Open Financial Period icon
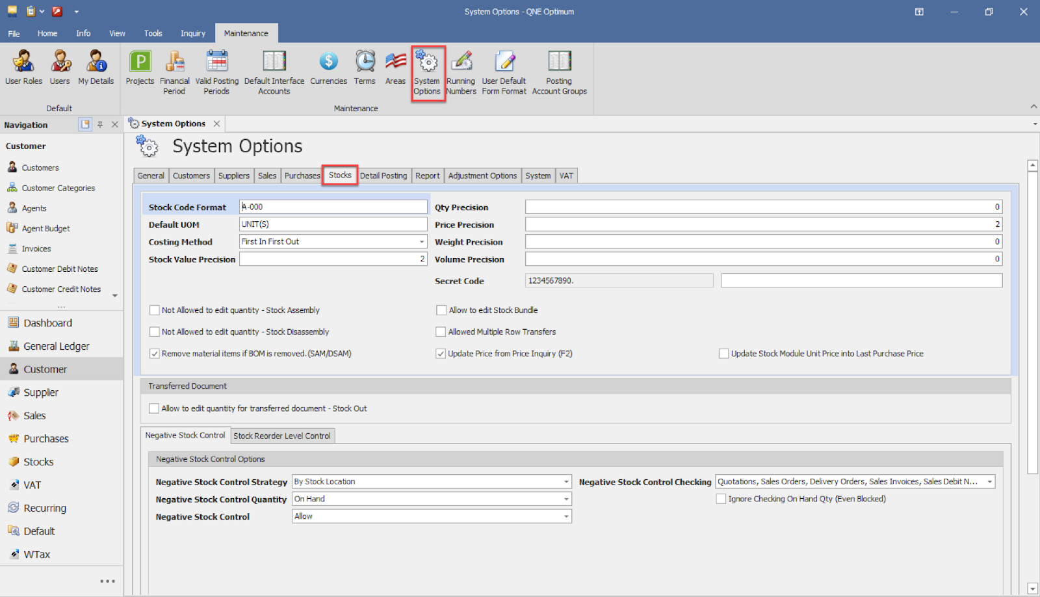The image size is (1040, 597). pyautogui.click(x=174, y=73)
